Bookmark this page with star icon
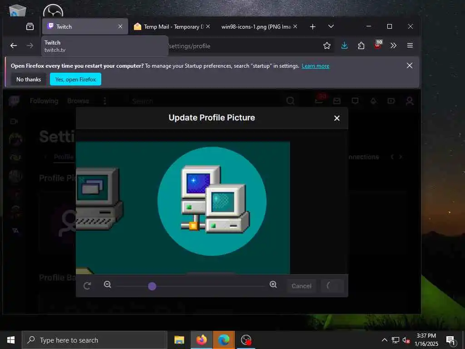Screen dimensions: 465x349 (x=327, y=45)
